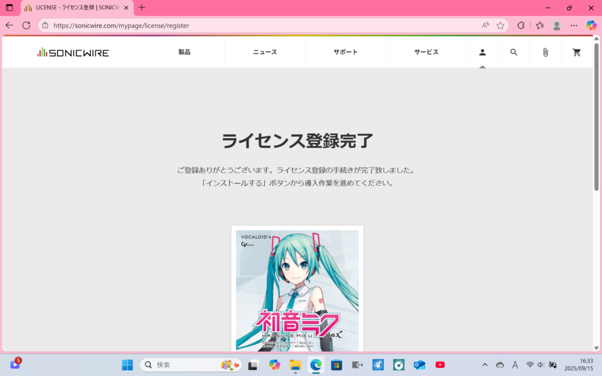Open the account (person) icon menu
This screenshot has height=376, width=602.
pos(482,52)
